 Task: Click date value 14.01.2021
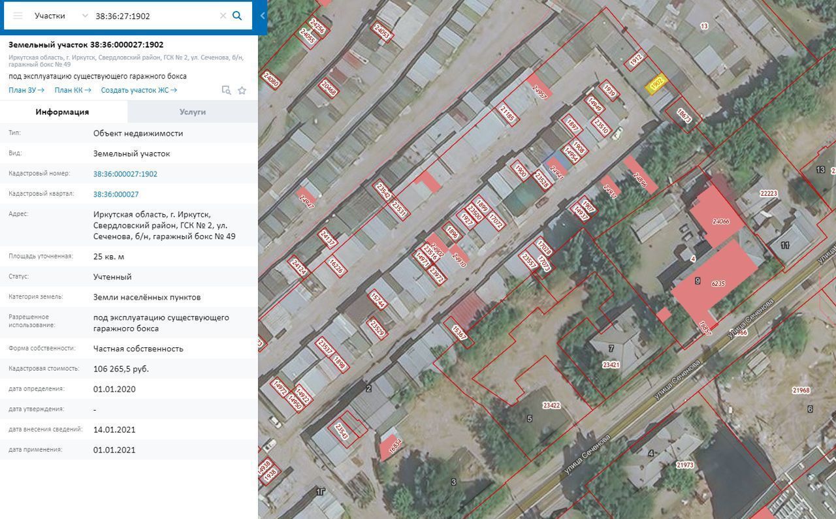coord(114,430)
